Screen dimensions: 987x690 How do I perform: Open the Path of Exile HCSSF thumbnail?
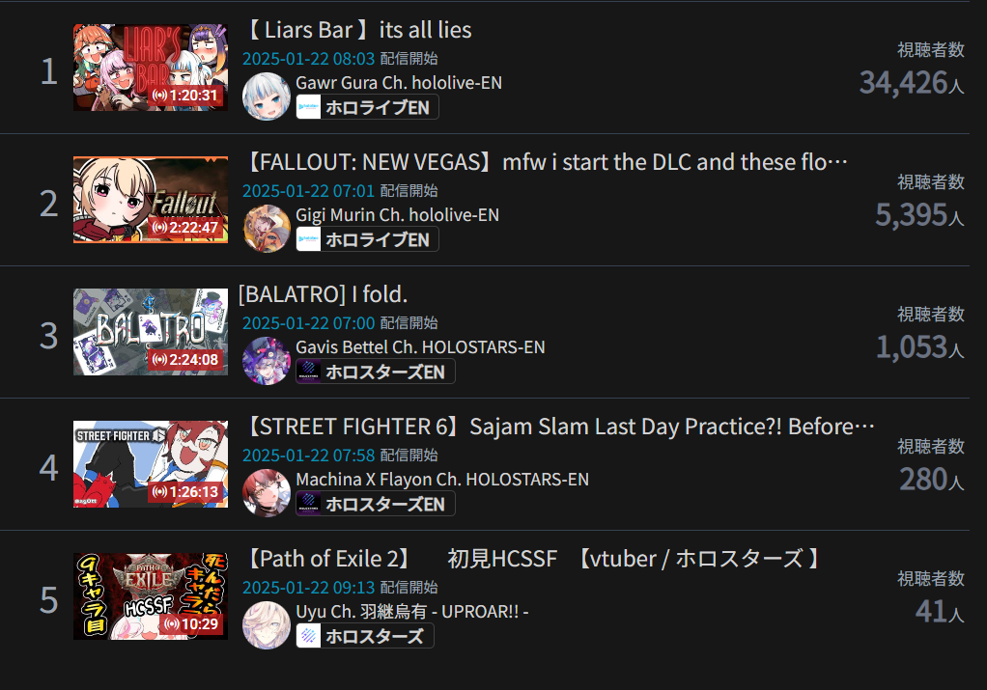[151, 595]
